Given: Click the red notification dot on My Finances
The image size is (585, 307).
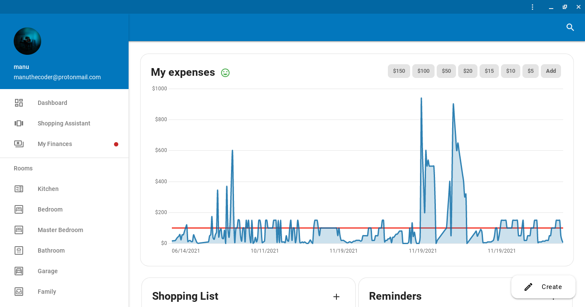Looking at the screenshot, I should click(116, 144).
